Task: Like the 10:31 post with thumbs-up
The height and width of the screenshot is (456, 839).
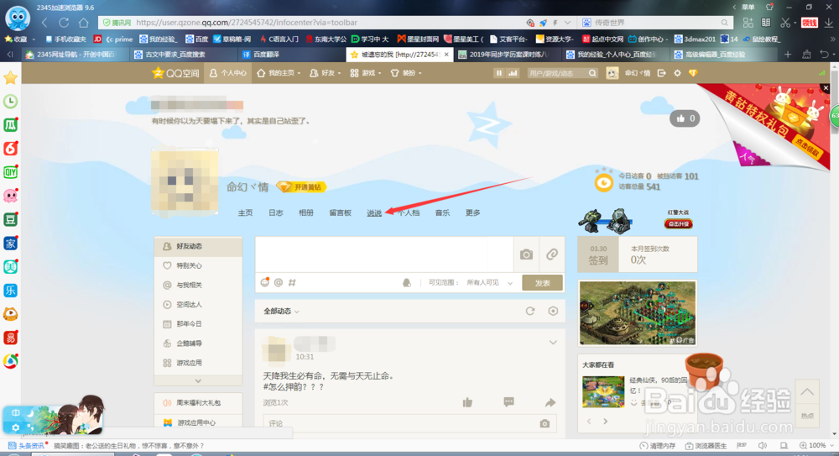Action: pos(467,402)
